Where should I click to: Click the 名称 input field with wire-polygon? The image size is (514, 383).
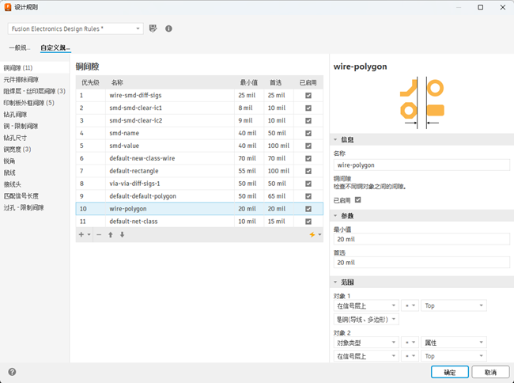coord(421,165)
